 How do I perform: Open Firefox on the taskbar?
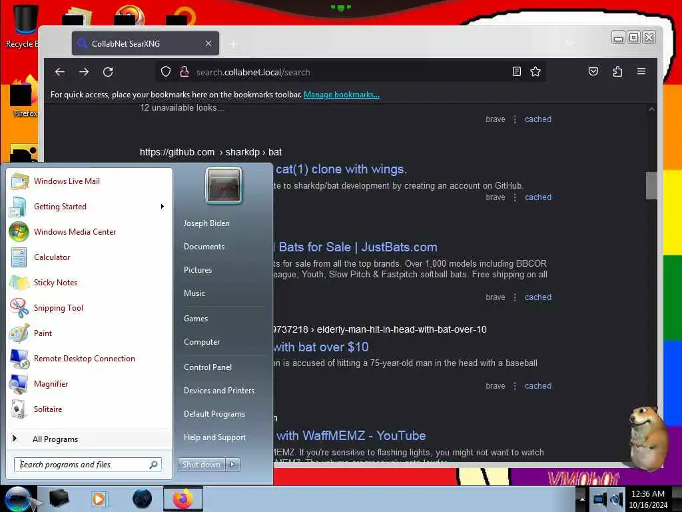[183, 499]
